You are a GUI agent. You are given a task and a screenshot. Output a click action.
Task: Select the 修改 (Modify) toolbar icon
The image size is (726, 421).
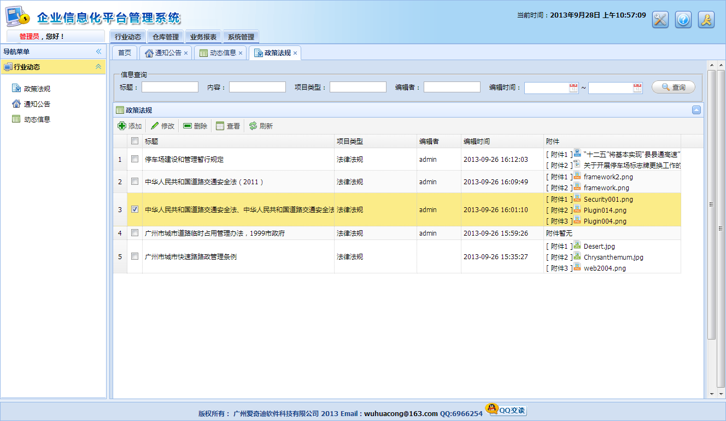pyautogui.click(x=162, y=125)
